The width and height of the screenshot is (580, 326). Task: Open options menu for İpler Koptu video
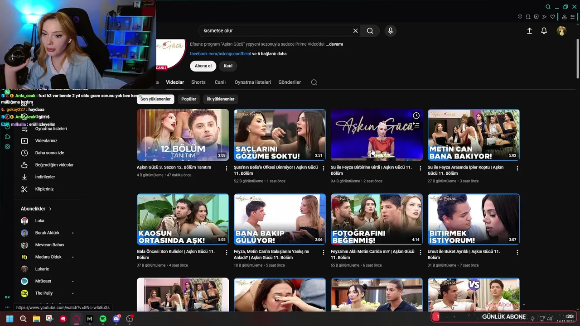coord(517,168)
